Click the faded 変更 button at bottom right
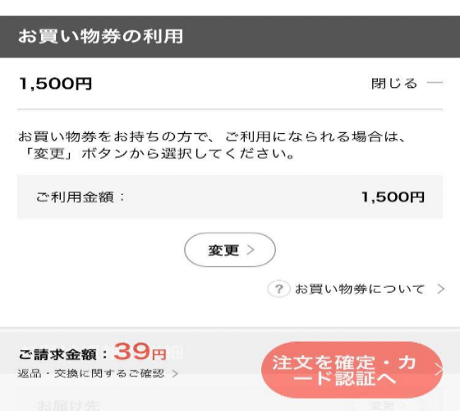Screen dimensions: 460x411 (x=387, y=405)
